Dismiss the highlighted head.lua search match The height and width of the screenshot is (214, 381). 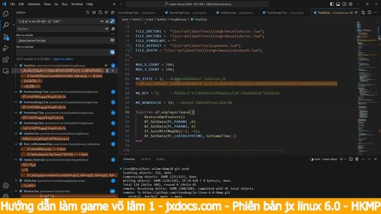point(113,71)
